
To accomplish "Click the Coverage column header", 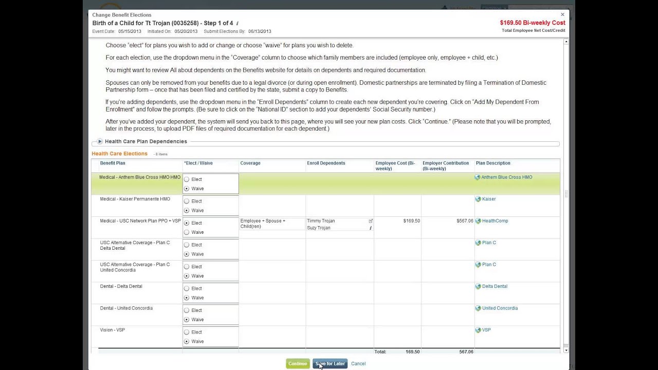I will click(250, 163).
